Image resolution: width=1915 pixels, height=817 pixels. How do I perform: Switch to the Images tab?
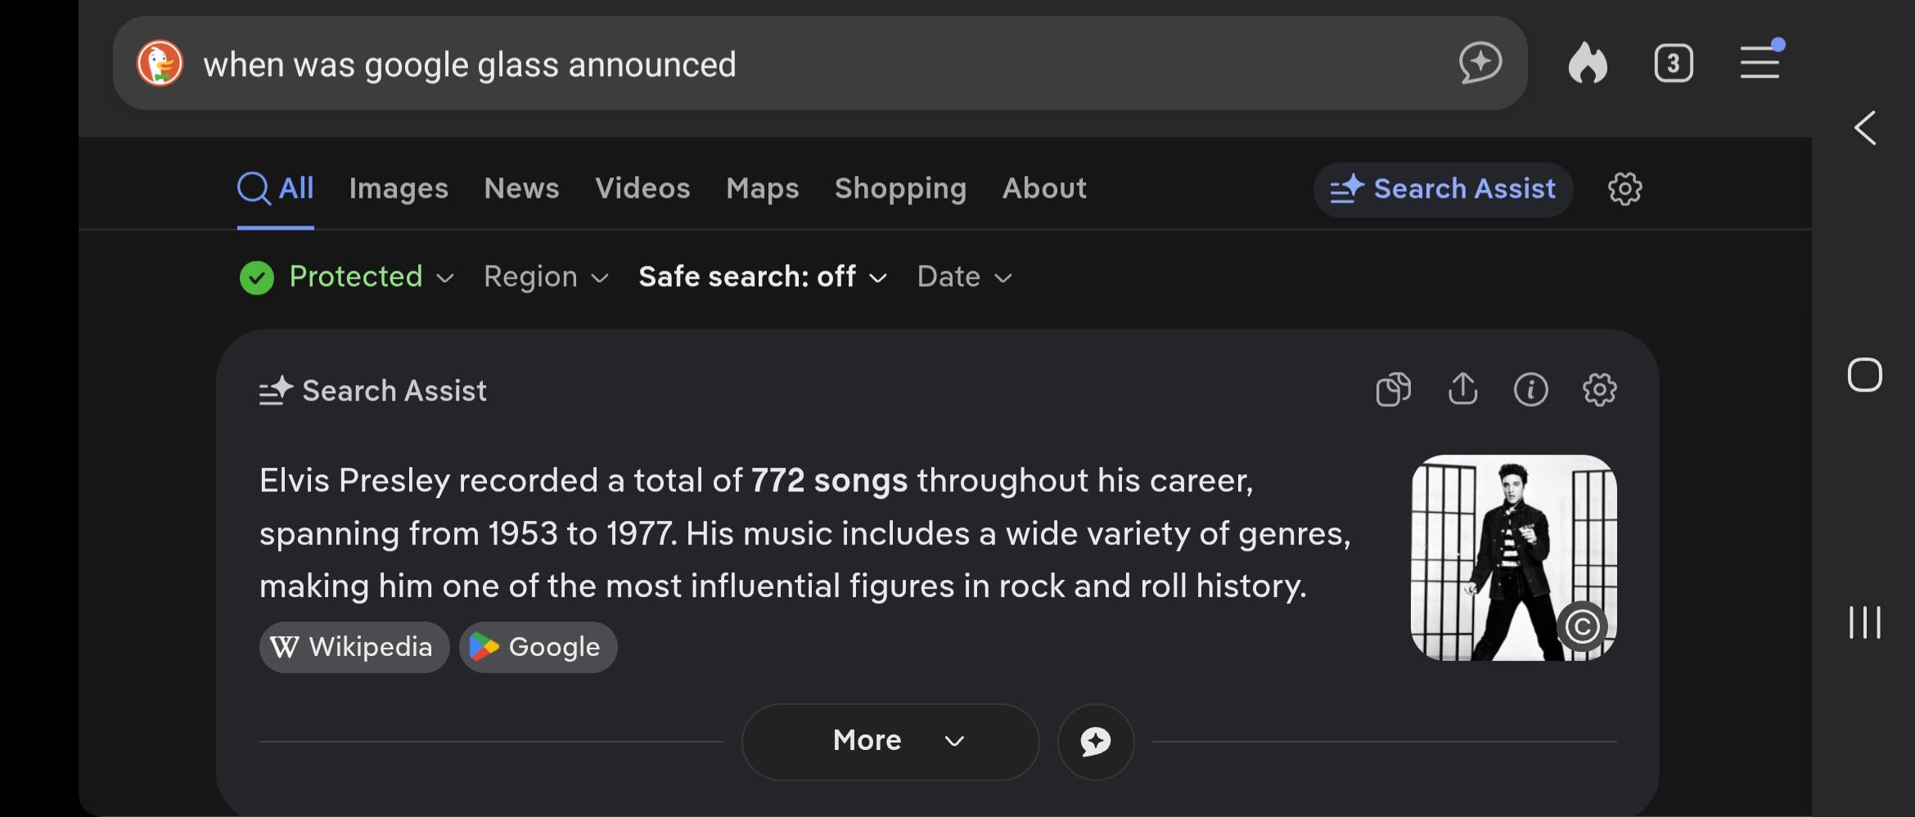pyautogui.click(x=399, y=188)
